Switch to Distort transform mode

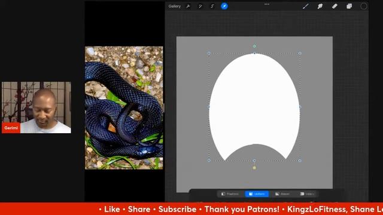(x=282, y=194)
